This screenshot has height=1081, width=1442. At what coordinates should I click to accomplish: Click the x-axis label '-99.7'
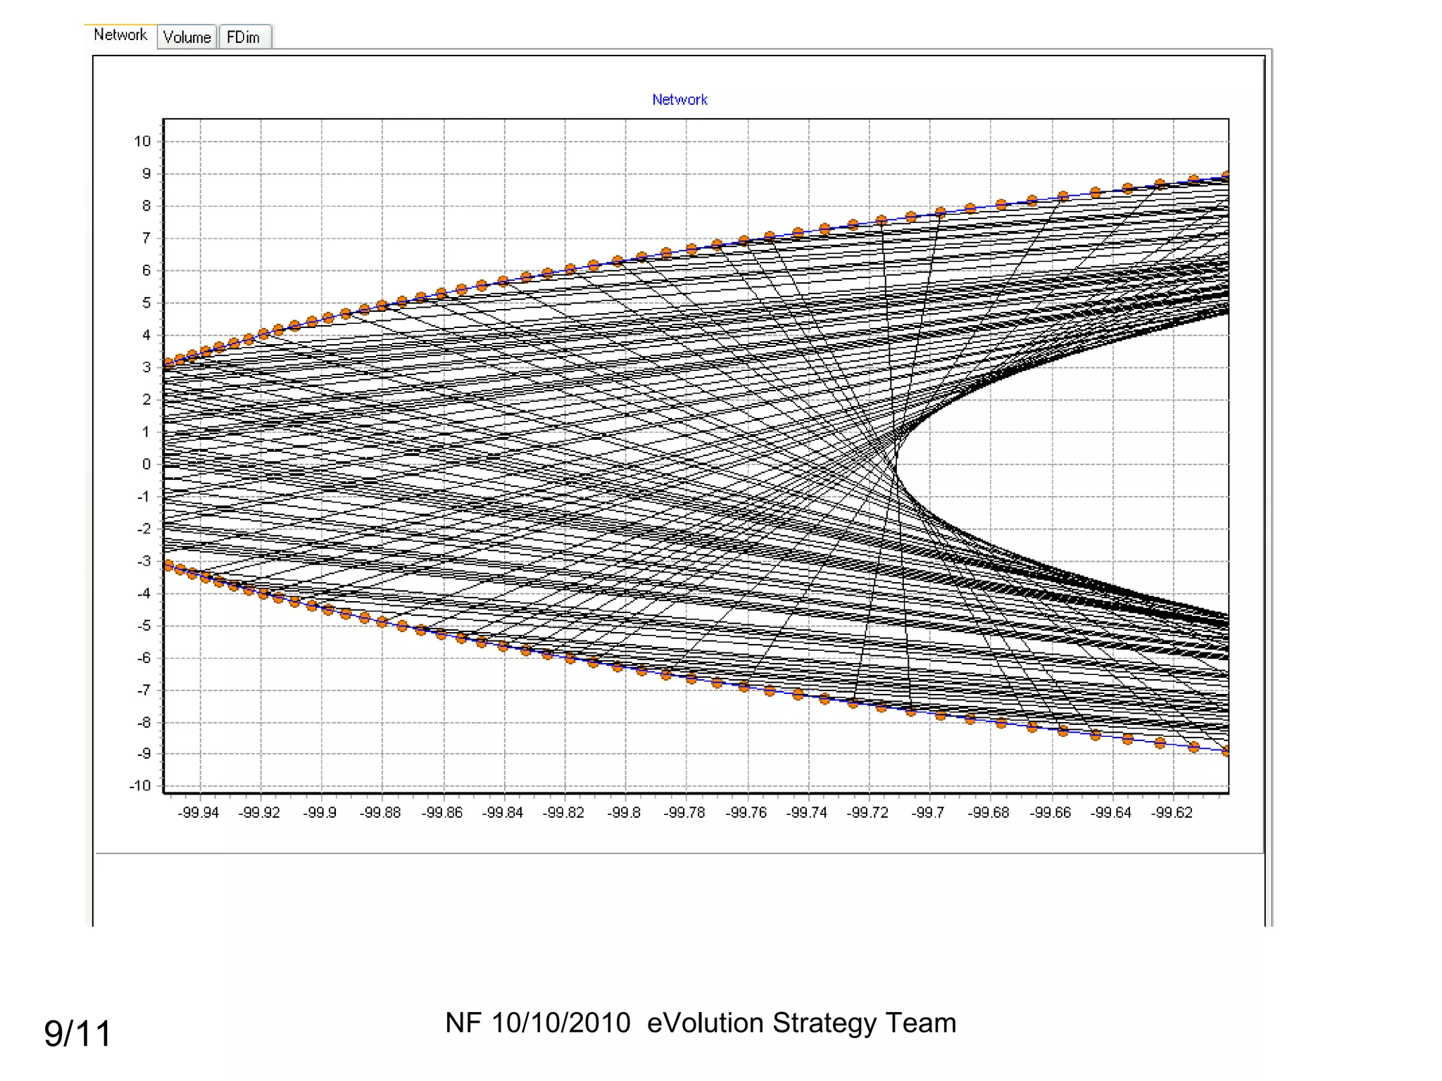[928, 813]
